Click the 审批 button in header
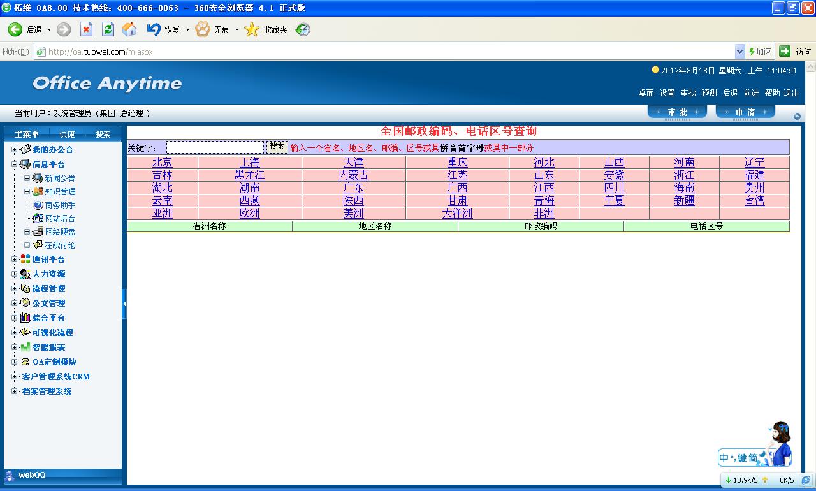Screen dimensions: 816x491 point(677,112)
